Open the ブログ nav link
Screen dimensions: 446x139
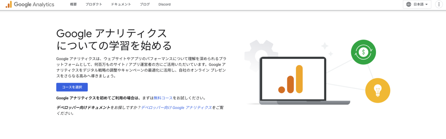click(145, 4)
